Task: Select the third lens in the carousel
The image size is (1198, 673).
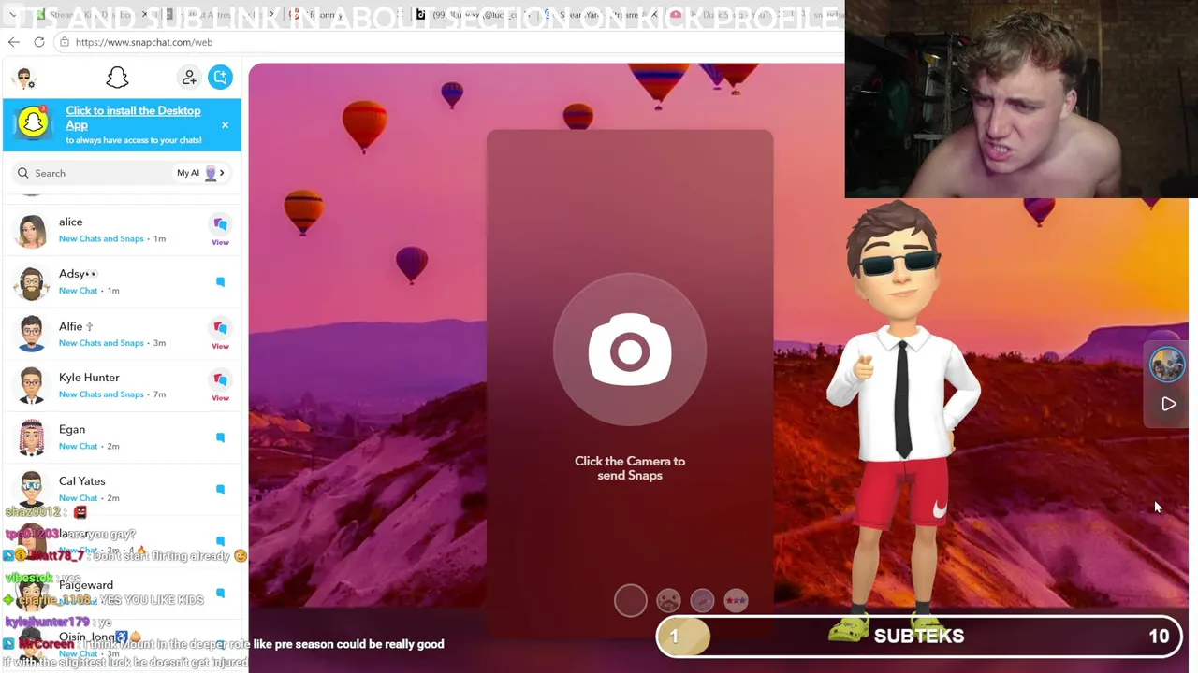Action: point(702,600)
